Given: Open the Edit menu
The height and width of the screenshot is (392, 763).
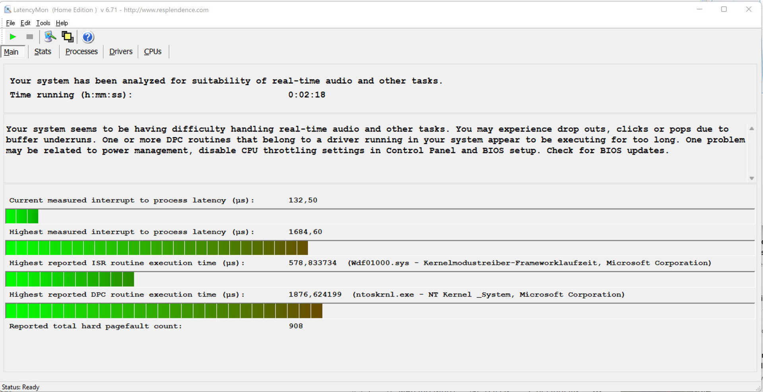Looking at the screenshot, I should [x=25, y=23].
